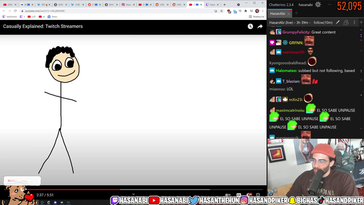Click the pink heart badge beside GRFNN
The height and width of the screenshot is (205, 364).
[272, 43]
